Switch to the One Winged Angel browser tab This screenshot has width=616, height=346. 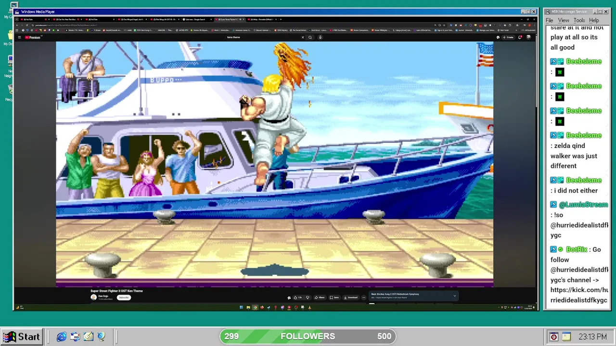coord(132,20)
